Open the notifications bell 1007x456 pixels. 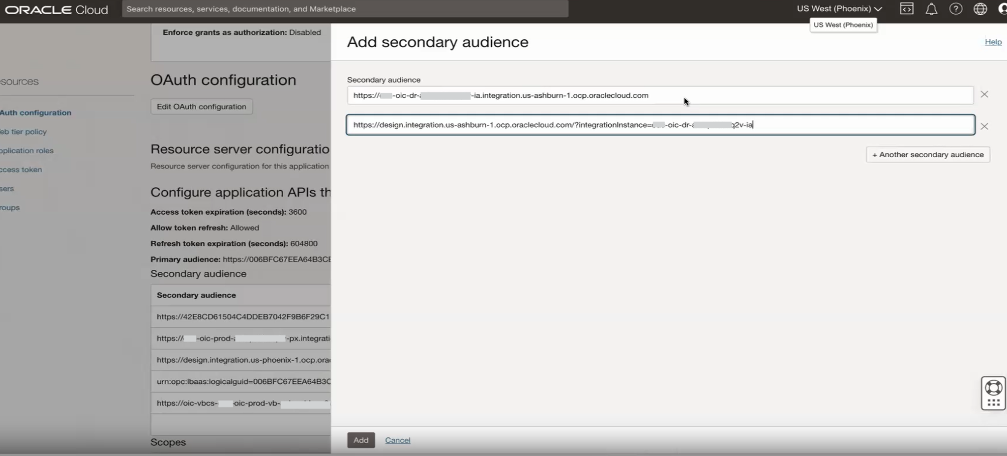point(932,8)
